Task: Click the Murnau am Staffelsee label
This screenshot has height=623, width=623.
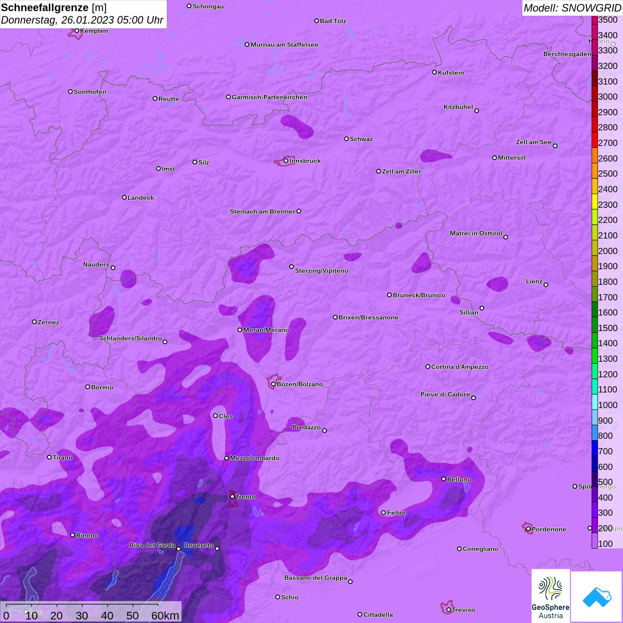Action: pyautogui.click(x=284, y=44)
